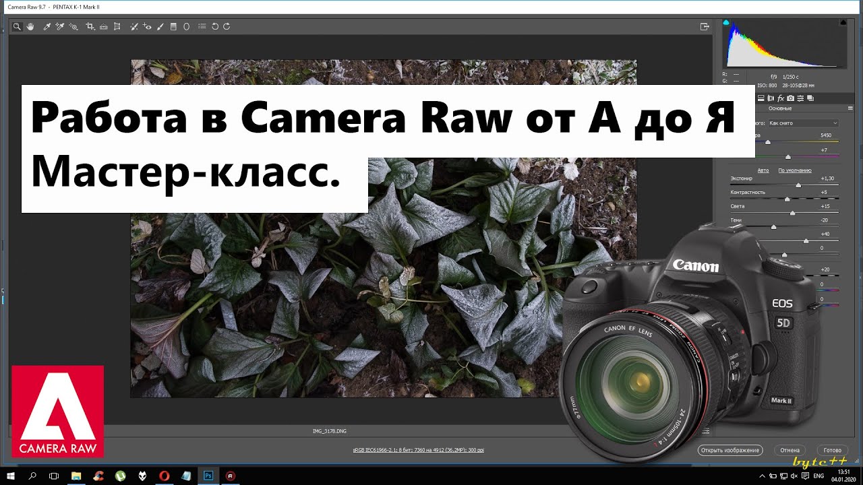Click the IMG_3178.DNG file name label
Viewport: 863px width, 485px height.
point(330,431)
